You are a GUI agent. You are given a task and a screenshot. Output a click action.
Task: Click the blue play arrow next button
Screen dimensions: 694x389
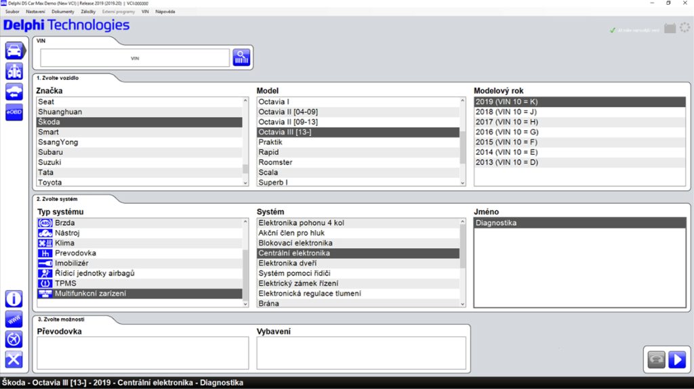[x=677, y=359]
